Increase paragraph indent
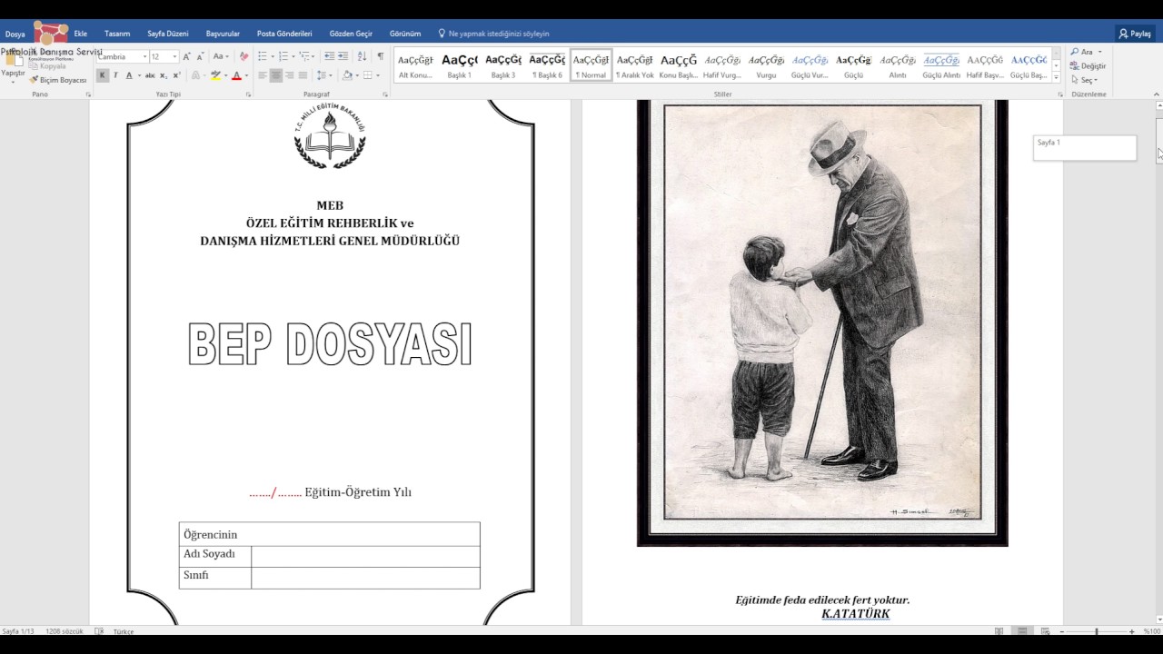This screenshot has width=1163, height=654. tap(343, 56)
